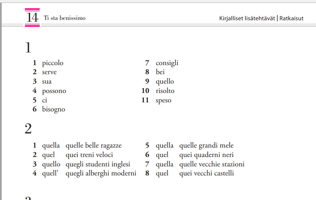This screenshot has width=316, height=200.
Task: Click the phrase 'quei vecchi castelli'
Action: click(x=207, y=173)
